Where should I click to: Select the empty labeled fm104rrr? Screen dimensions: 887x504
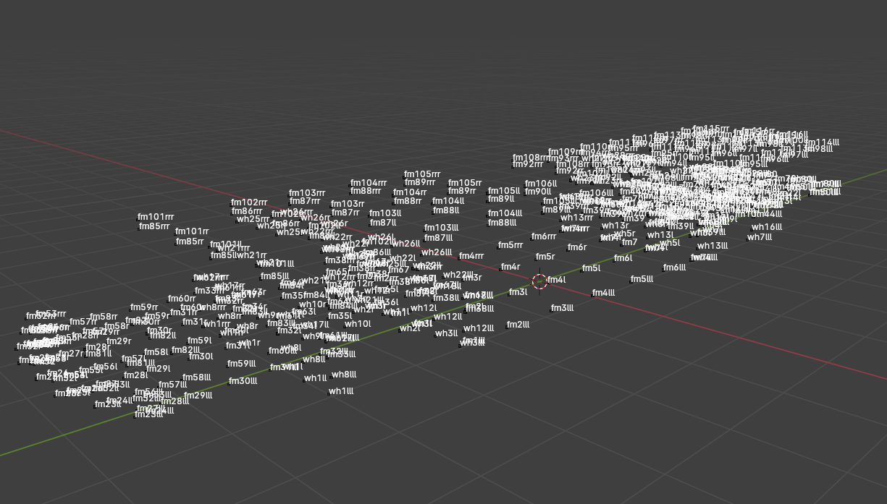tap(369, 183)
